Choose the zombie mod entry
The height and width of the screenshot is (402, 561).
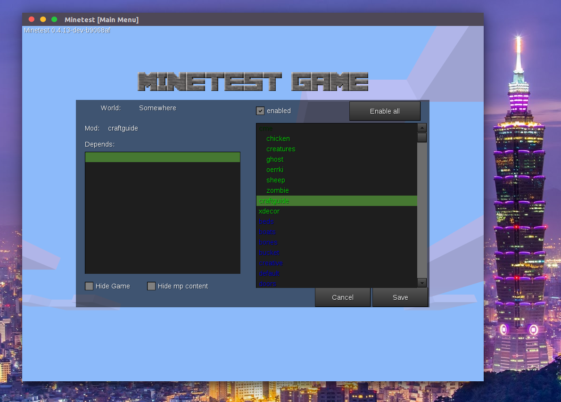pos(277,190)
